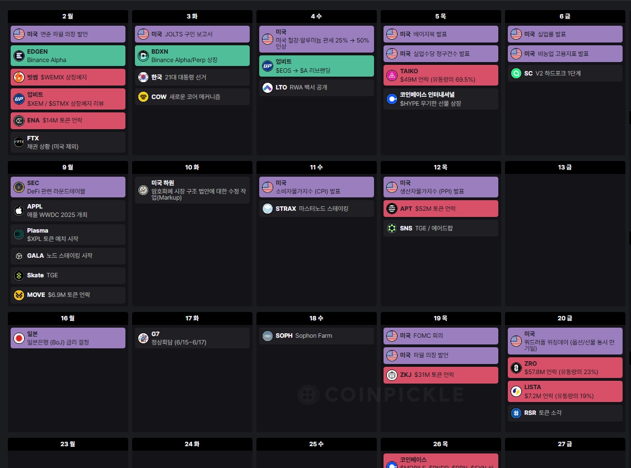Select the 27 금 day header
Viewport: 631px width, 468px height.
[565, 445]
